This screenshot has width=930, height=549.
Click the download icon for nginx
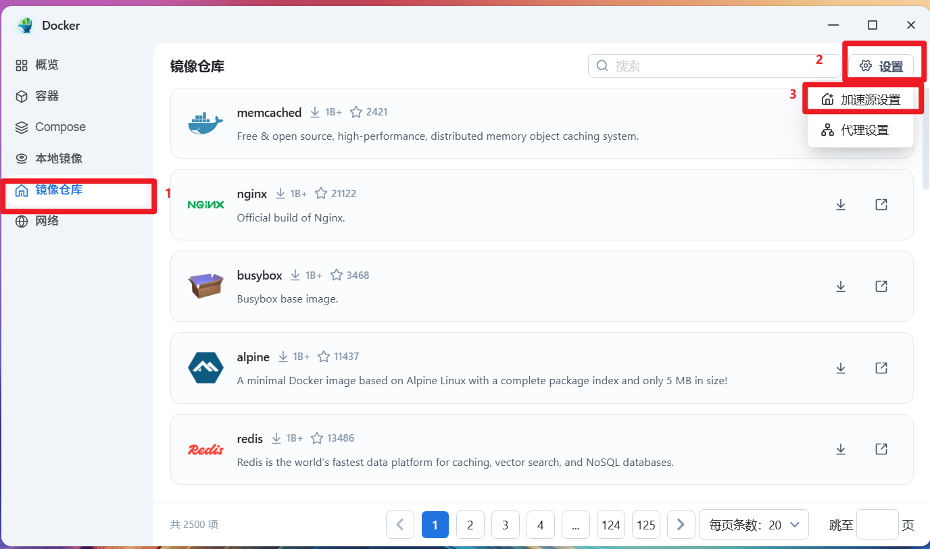[x=841, y=205]
